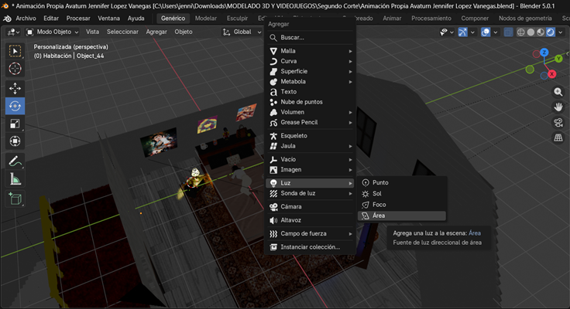Select the Measure tool
Image resolution: width=570 pixels, height=309 pixels.
tap(15, 179)
